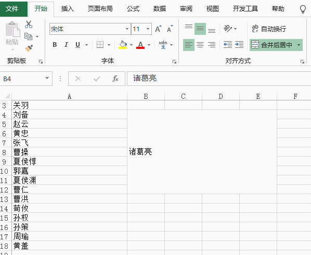Open font group dialog launcher
Image resolution: width=311 pixels, height=255 pixels.
coord(174,62)
